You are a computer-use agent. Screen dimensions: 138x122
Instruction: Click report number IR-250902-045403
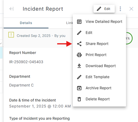[x=26, y=62]
